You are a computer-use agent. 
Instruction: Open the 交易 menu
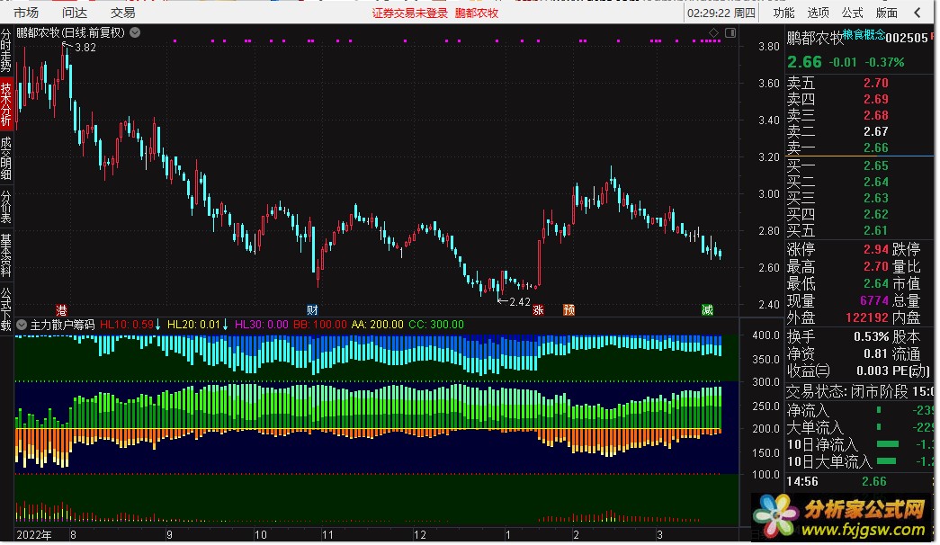[x=123, y=13]
